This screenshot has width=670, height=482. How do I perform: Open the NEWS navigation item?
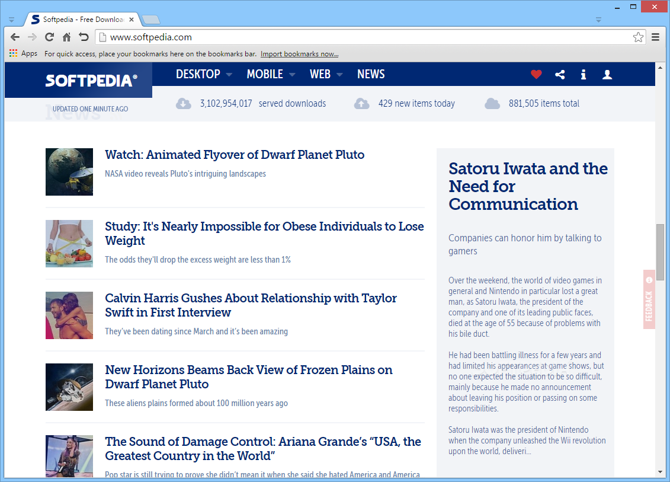point(371,74)
